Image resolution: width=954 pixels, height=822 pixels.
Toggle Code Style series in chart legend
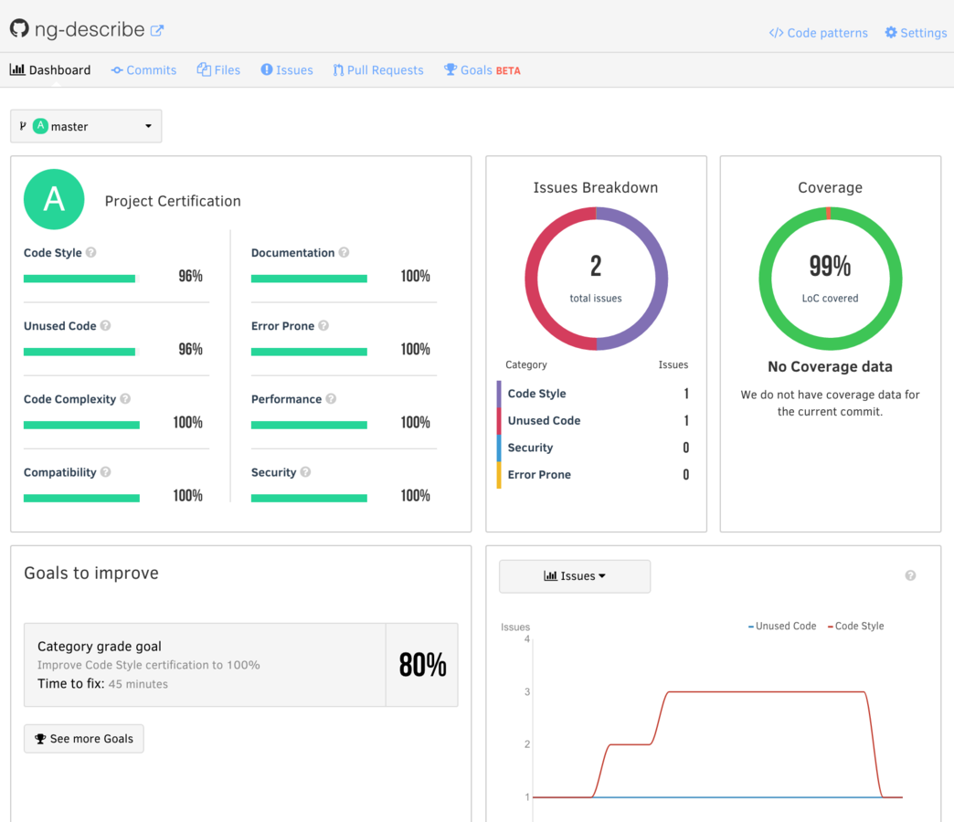tap(855, 627)
